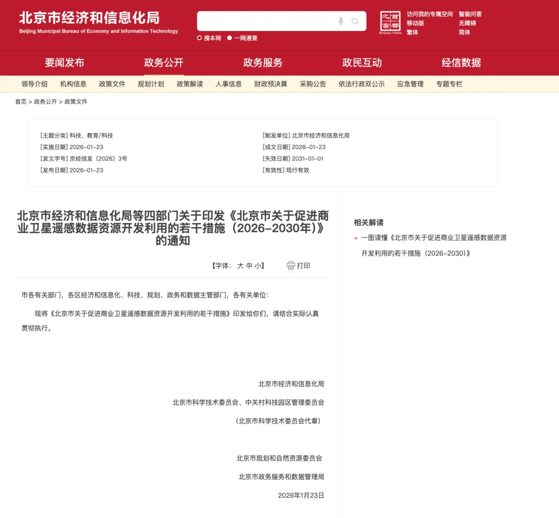
Task: Go to 财政预决算 submenu
Action: (x=271, y=84)
